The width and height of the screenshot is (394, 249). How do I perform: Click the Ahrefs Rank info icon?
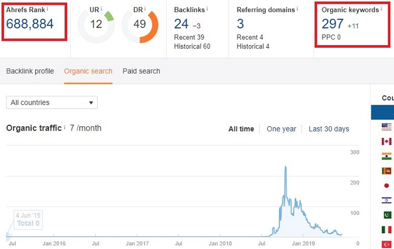[47, 9]
